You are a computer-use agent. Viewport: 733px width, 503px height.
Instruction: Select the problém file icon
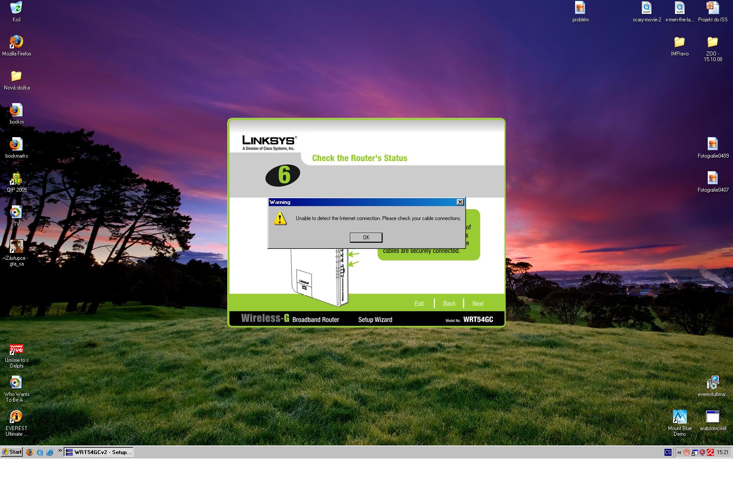[580, 12]
